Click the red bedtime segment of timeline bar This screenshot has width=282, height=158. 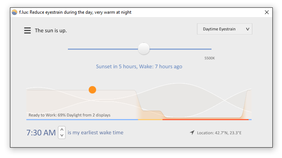[206, 119]
